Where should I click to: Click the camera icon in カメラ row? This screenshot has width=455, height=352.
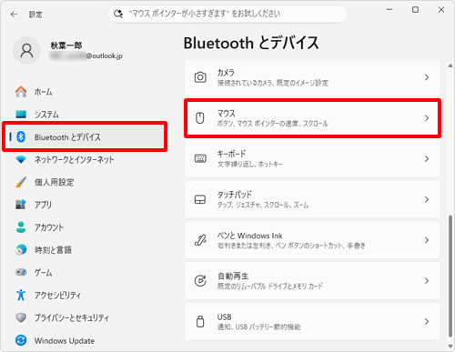click(200, 77)
